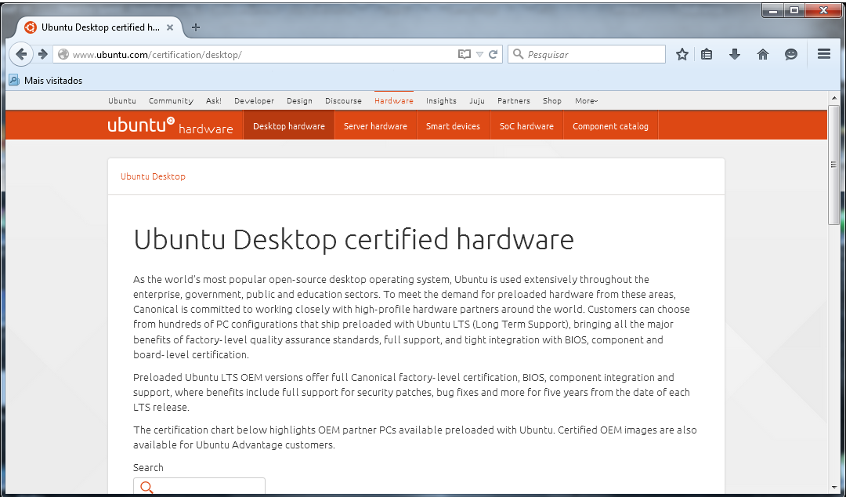This screenshot has height=497, width=846.
Task: Switch to the Server hardware tab
Action: pyautogui.click(x=375, y=126)
